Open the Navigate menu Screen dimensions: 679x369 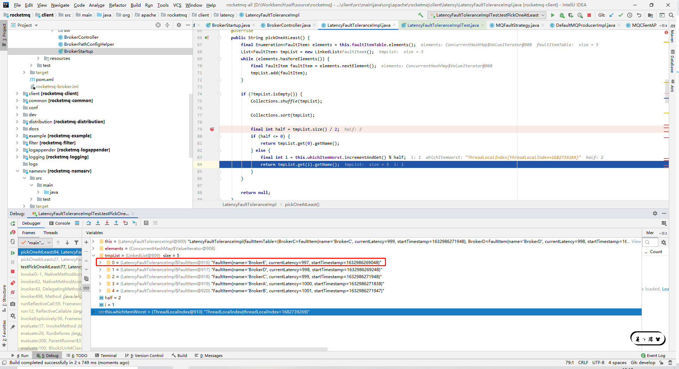[x=60, y=5]
